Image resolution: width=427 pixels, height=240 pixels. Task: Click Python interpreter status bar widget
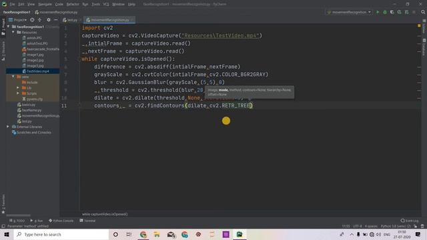396,226
